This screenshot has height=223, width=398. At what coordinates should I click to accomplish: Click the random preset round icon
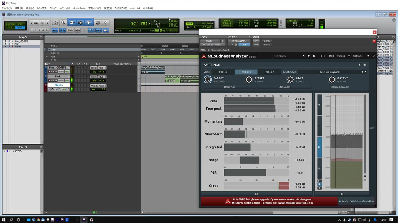click(314, 56)
